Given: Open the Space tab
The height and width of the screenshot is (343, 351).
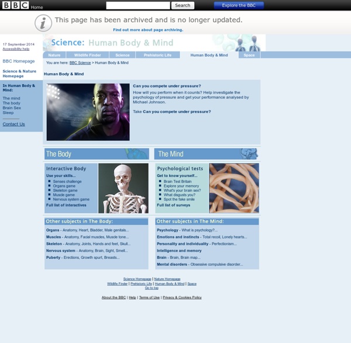Looking at the screenshot, I should click(x=249, y=55).
